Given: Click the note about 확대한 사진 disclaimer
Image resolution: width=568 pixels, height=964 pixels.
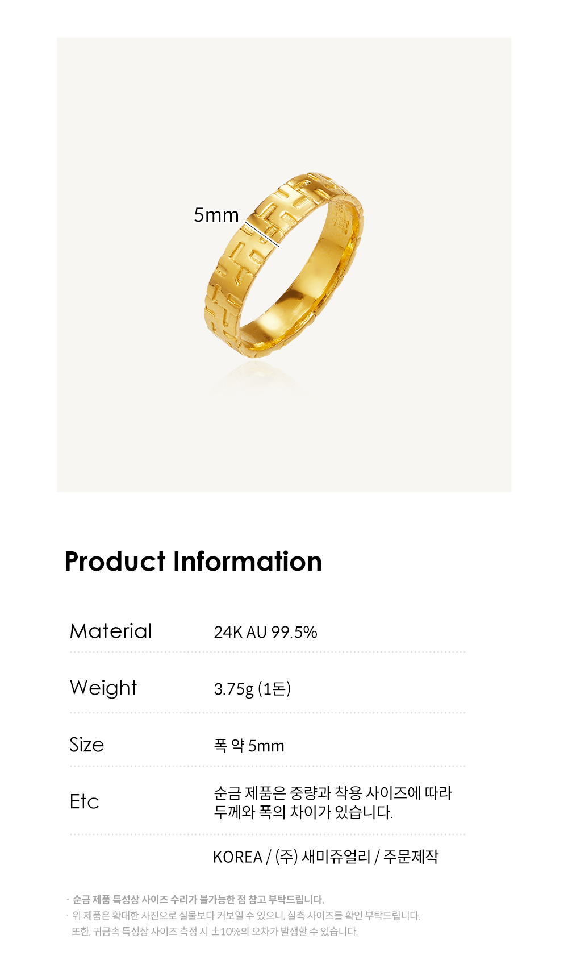Looking at the screenshot, I should click(x=246, y=916).
